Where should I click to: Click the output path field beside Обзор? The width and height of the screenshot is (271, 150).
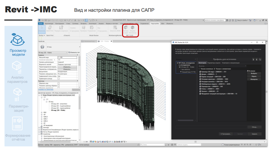pos(211,127)
